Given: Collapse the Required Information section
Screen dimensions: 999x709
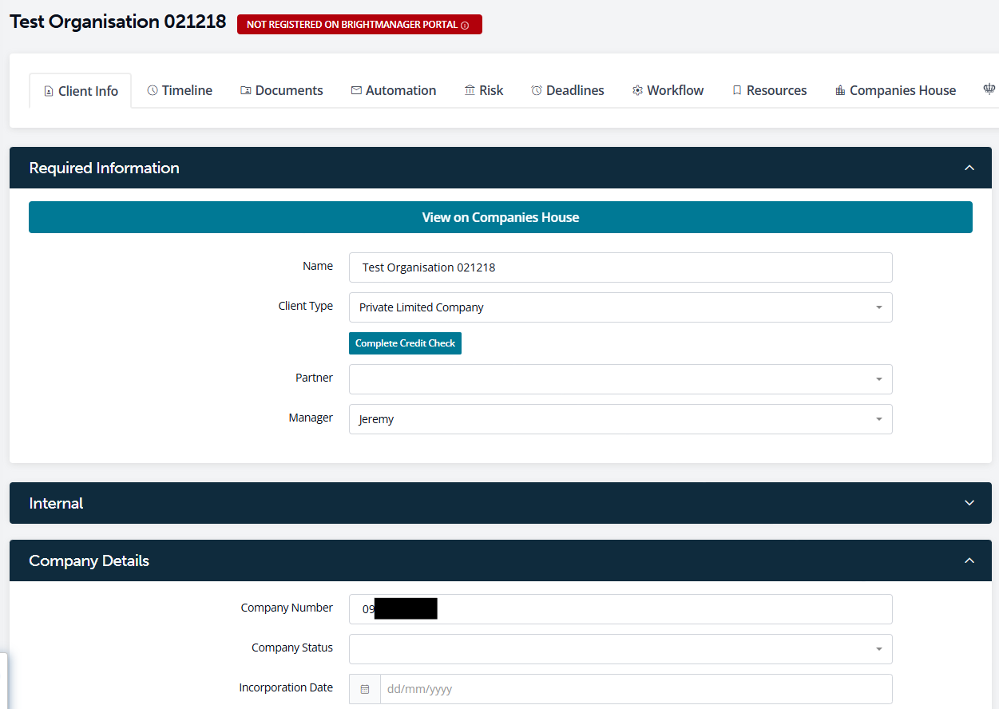Looking at the screenshot, I should (x=969, y=168).
